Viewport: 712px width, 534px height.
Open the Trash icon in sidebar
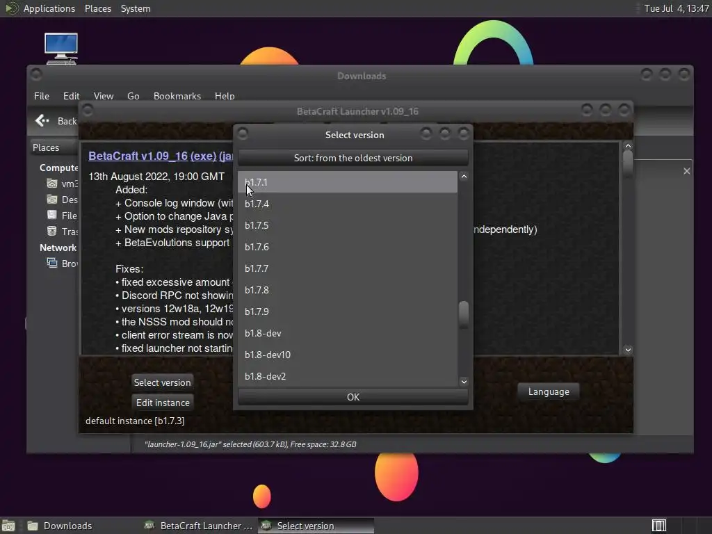(52, 231)
